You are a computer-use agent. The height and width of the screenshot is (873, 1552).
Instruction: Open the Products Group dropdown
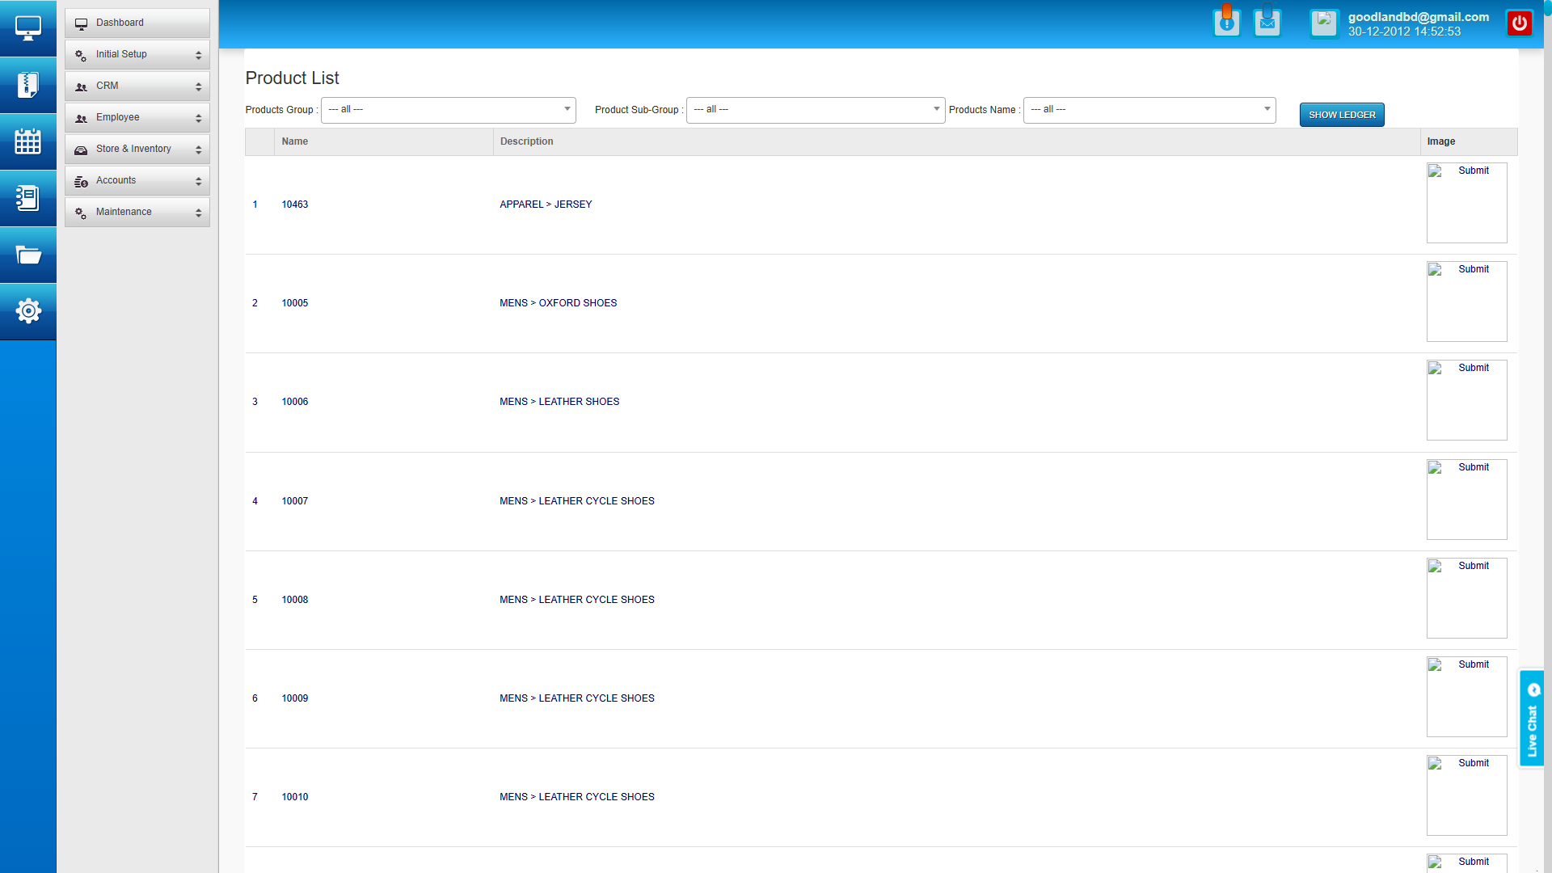[448, 110]
